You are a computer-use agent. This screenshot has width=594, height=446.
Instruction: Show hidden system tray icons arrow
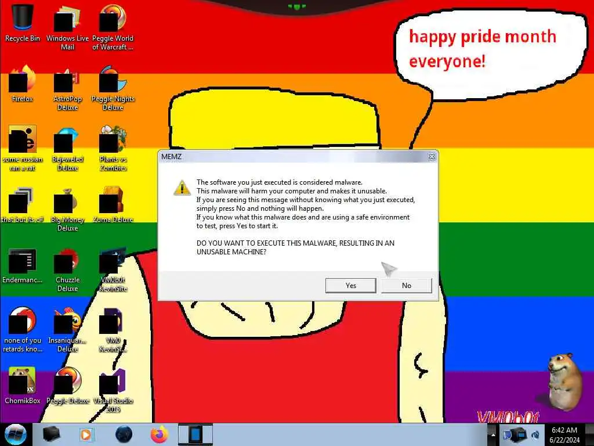click(493, 434)
